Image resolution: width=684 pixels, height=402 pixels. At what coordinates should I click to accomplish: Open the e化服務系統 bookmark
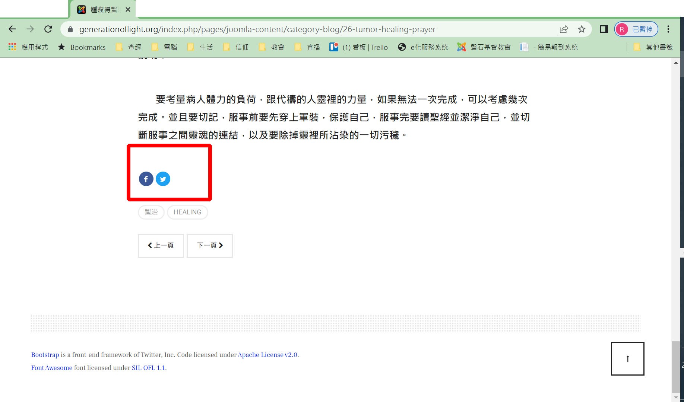coord(423,47)
